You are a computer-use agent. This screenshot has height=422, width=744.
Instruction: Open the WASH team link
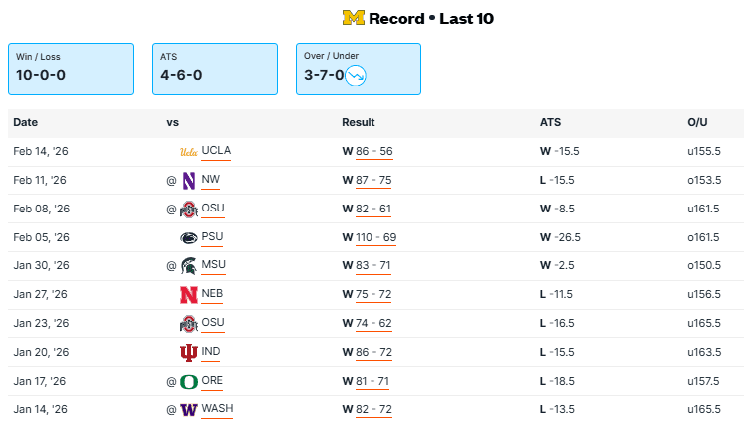pyautogui.click(x=217, y=410)
